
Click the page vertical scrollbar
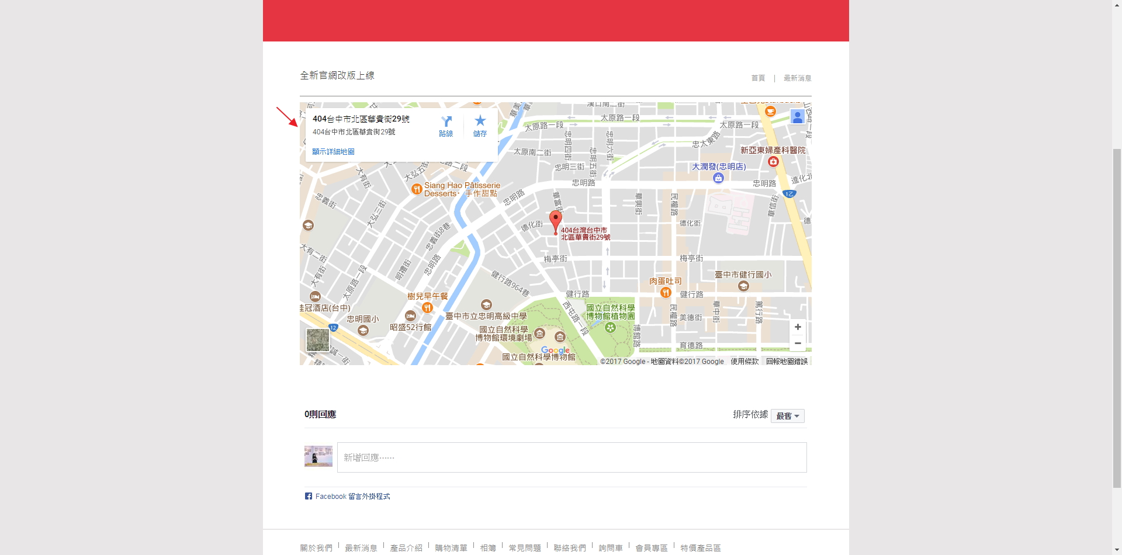(1117, 315)
